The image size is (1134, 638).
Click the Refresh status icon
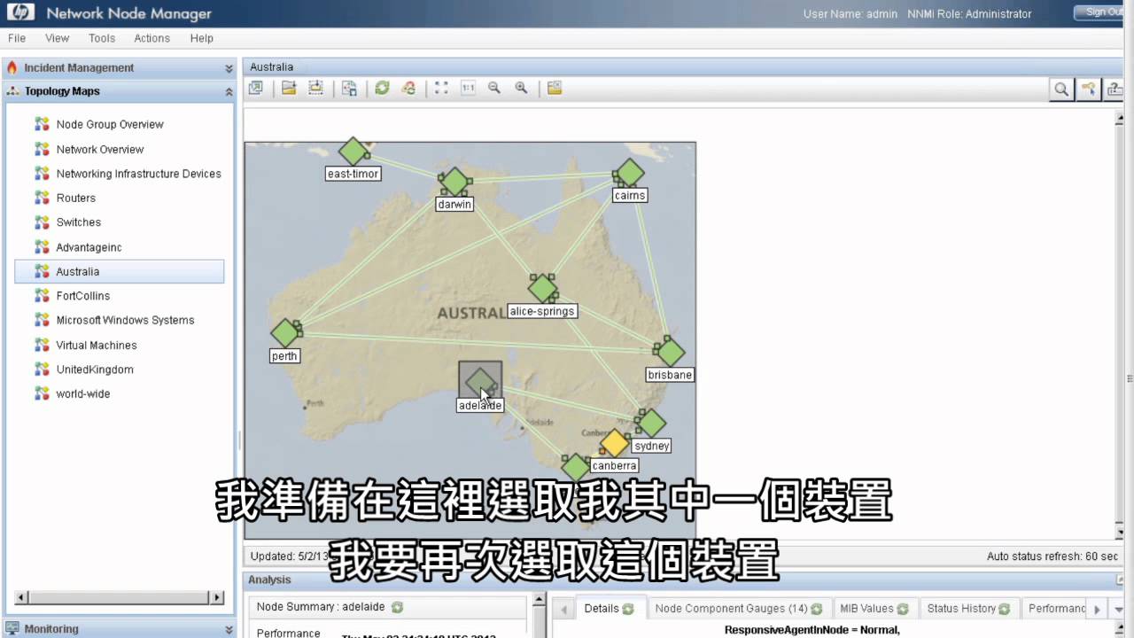[x=408, y=88]
